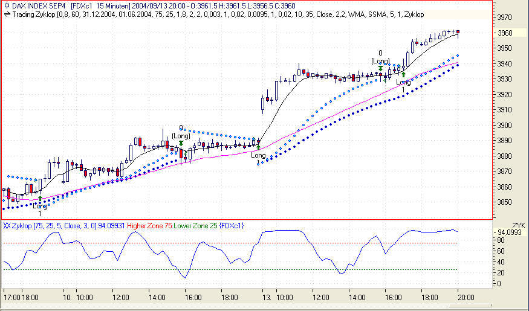Click the 60 level on indicator axis
This screenshot has height=311, width=529.
tap(501, 251)
